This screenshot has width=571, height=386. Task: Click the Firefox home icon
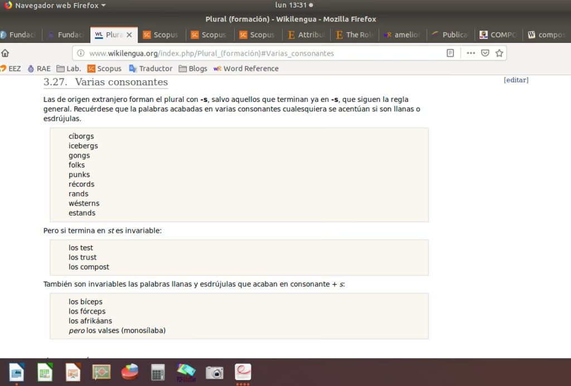[6, 53]
